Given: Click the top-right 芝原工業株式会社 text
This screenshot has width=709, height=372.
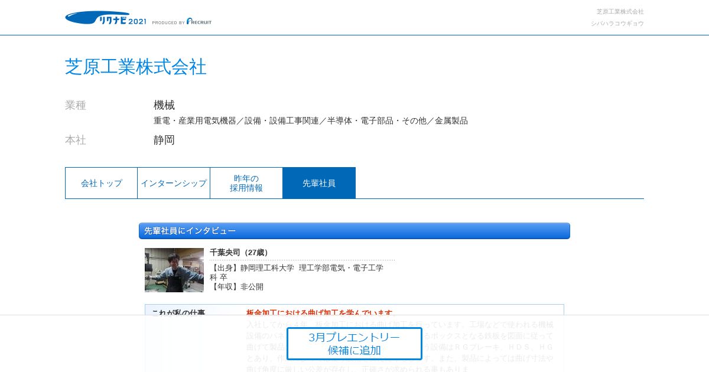Looking at the screenshot, I should [620, 11].
